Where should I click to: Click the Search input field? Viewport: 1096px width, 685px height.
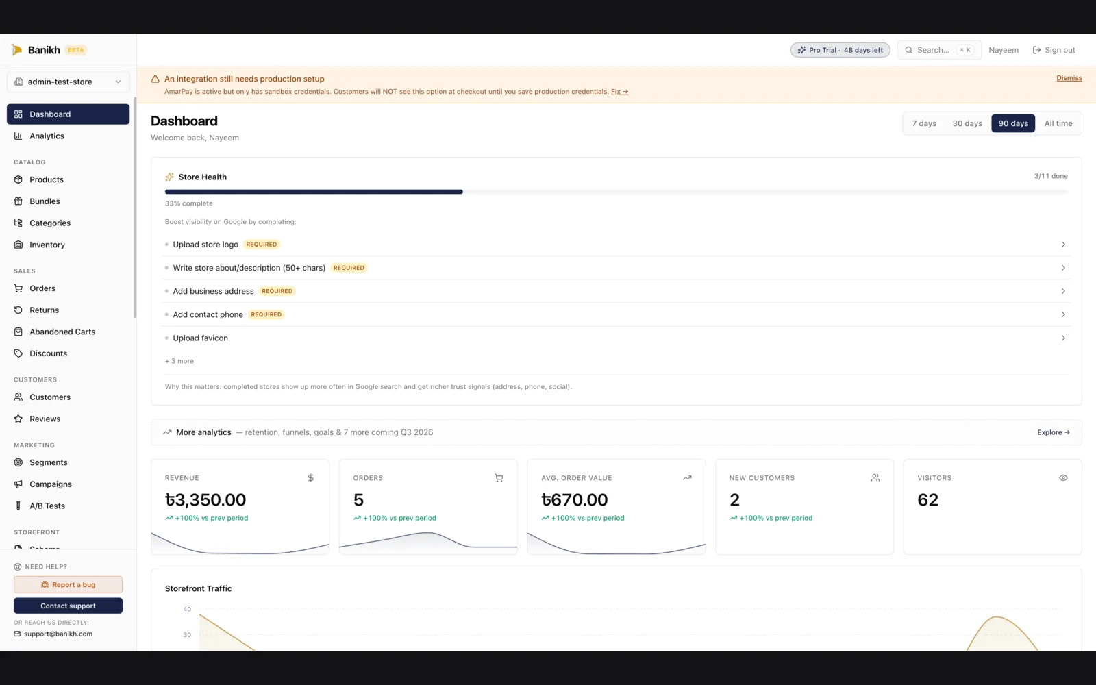[939, 50]
